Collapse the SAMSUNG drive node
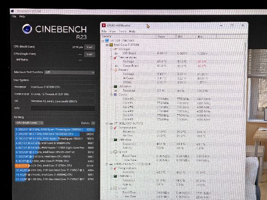Screen dimensions: 267x200 (x=107, y=164)
